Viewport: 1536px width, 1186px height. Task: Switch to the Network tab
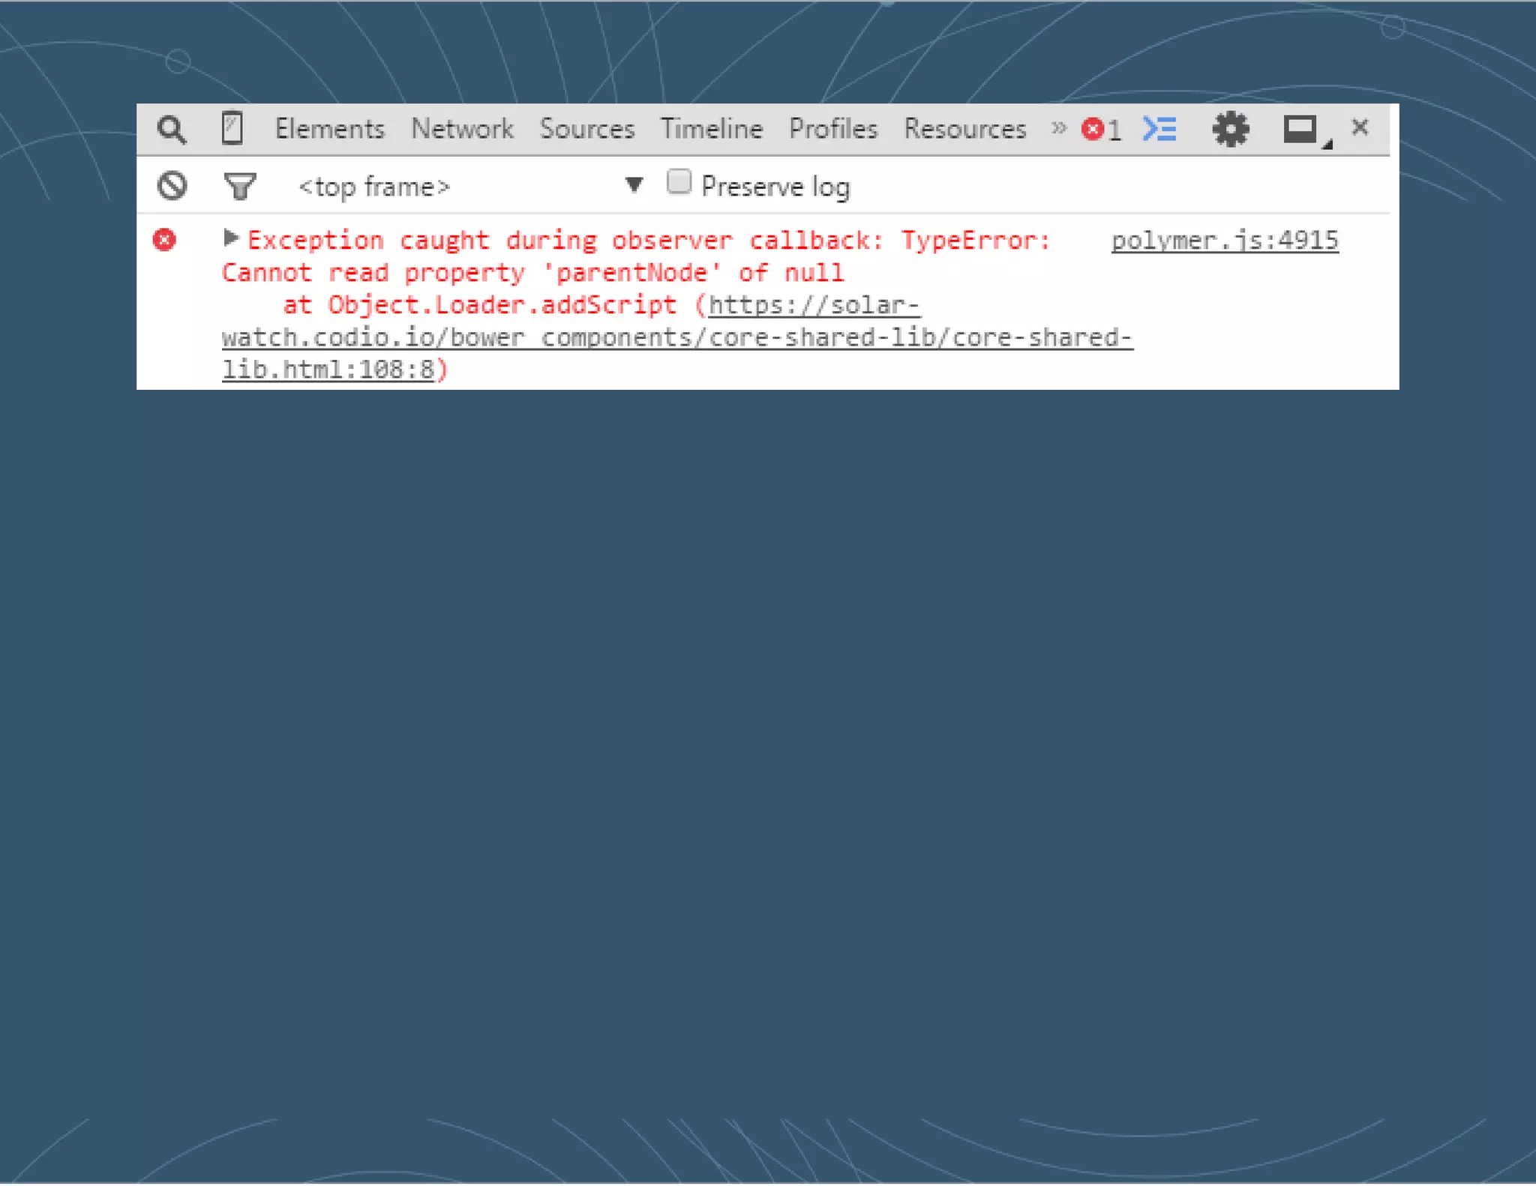pyautogui.click(x=462, y=129)
